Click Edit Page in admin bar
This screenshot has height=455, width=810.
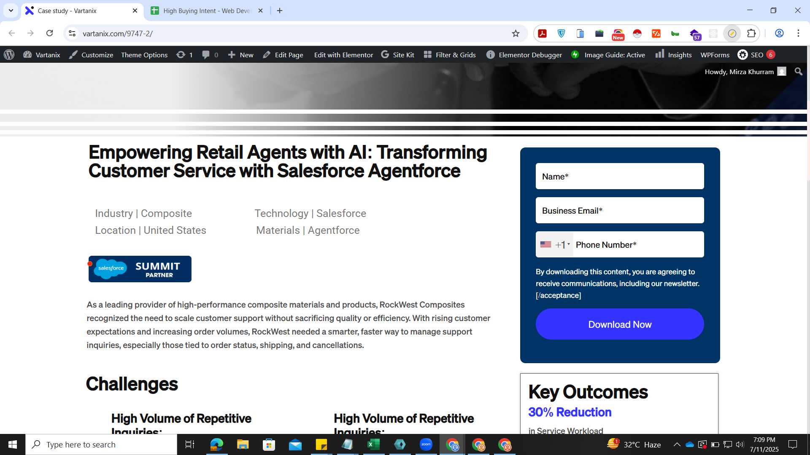tap(283, 55)
